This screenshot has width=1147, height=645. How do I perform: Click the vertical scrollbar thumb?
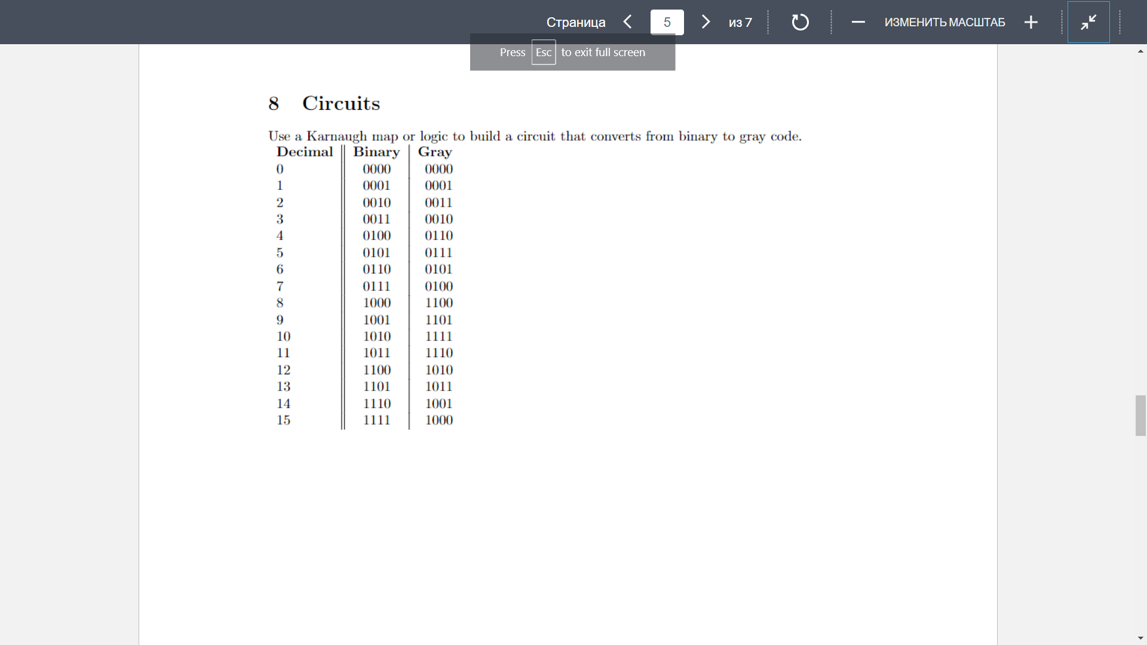click(x=1140, y=415)
